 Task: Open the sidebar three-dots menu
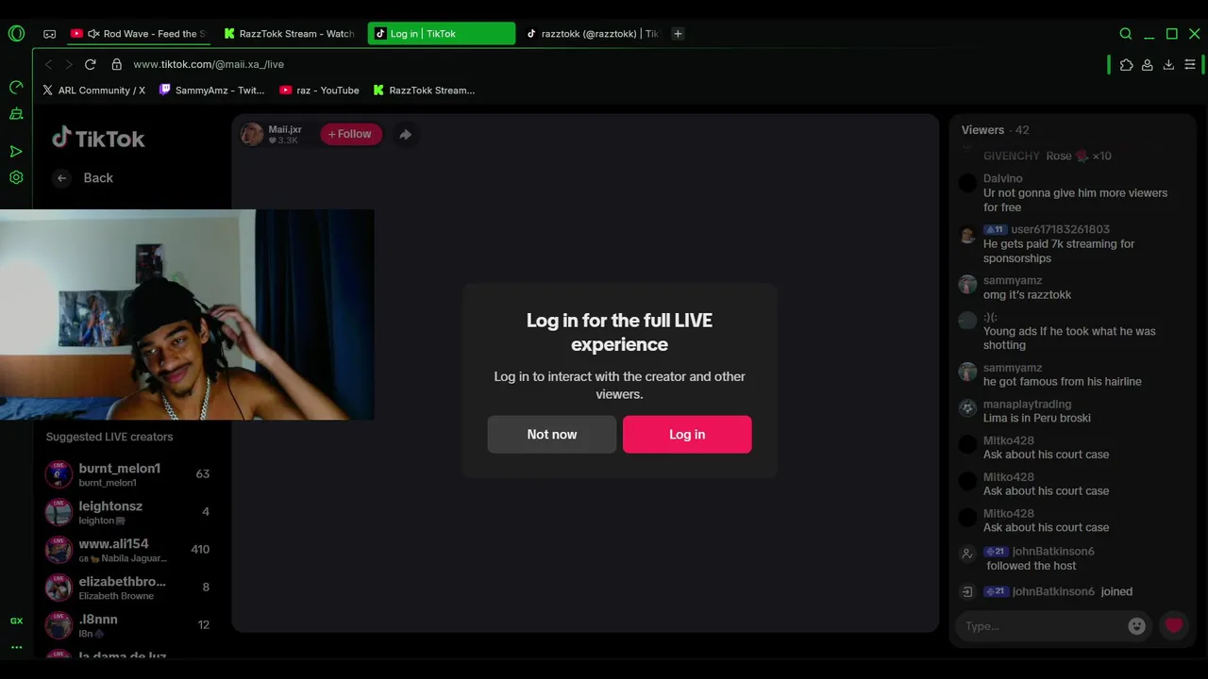click(16, 647)
